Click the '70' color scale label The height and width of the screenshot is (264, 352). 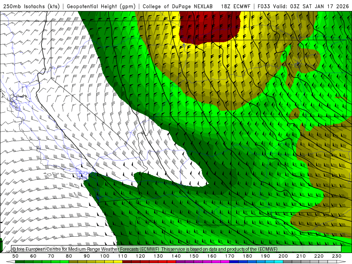click(51, 256)
